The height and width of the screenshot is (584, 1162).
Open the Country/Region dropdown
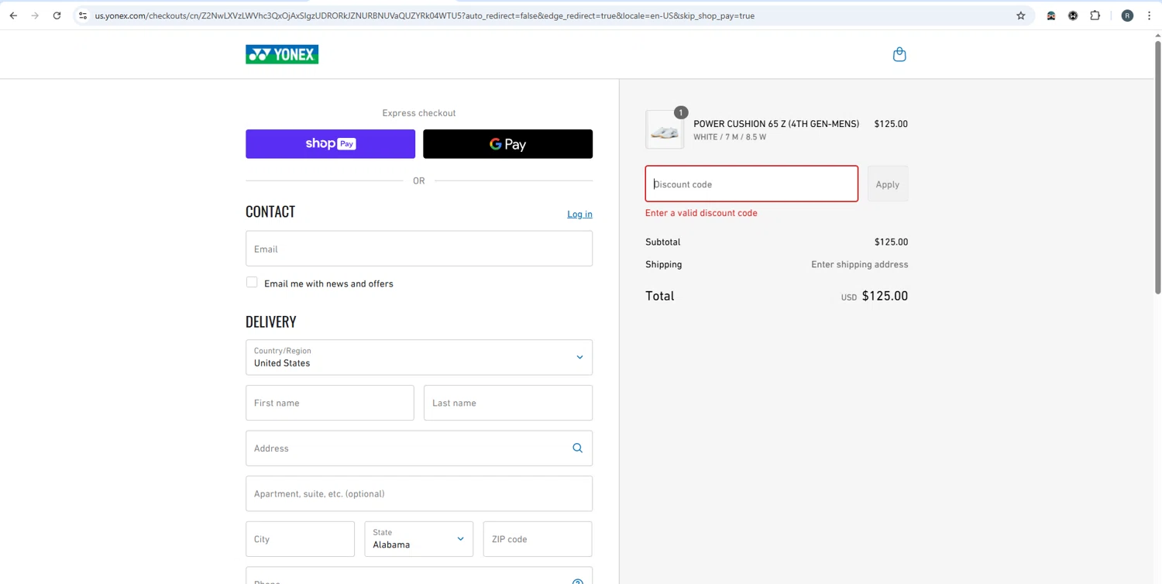pos(419,357)
